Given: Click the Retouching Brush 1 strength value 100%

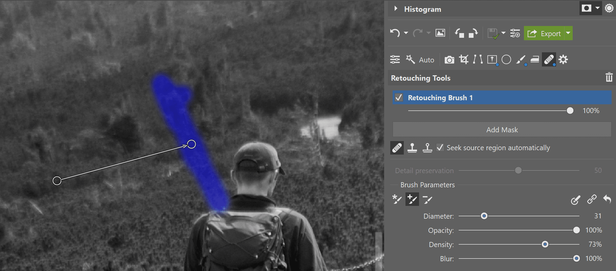Looking at the screenshot, I should [591, 111].
